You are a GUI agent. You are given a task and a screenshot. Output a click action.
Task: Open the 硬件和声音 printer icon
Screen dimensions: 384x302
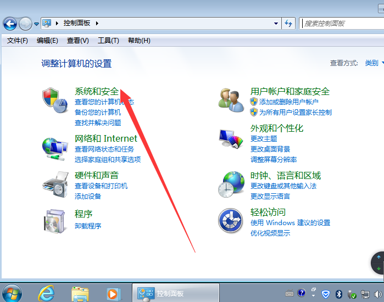tap(55, 184)
